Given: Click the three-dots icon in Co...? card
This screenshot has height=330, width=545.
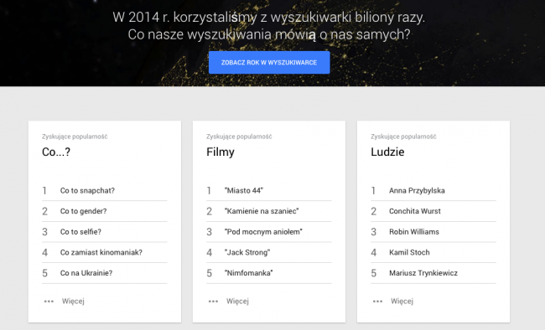Looking at the screenshot, I should coord(49,302).
